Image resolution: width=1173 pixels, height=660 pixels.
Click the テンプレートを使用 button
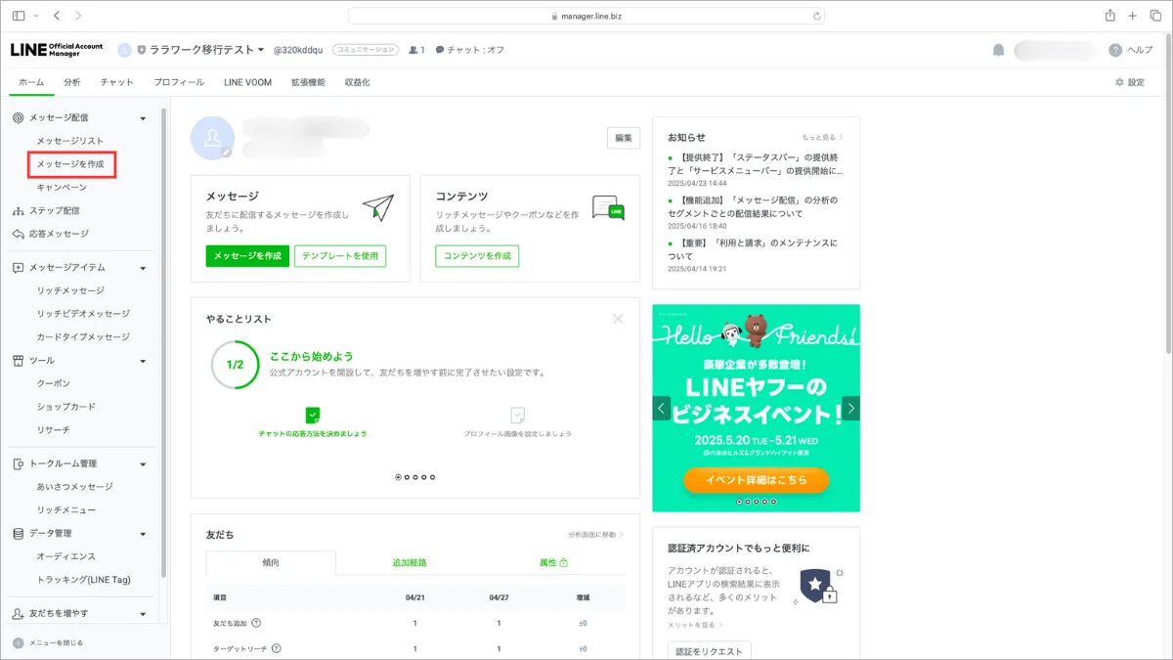[340, 256]
